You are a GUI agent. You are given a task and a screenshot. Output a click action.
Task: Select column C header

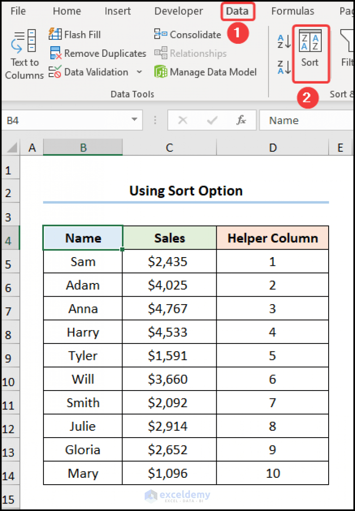[170, 148]
